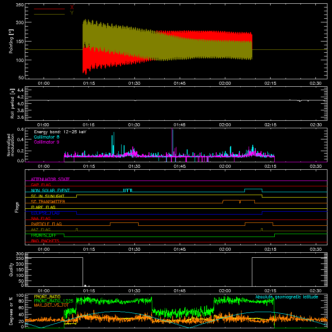Click the GAP_FLAG label
The image size is (332, 332).
(x=41, y=185)
